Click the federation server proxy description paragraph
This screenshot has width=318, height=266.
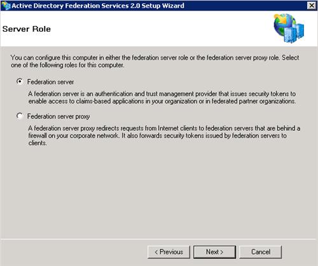pos(164,135)
